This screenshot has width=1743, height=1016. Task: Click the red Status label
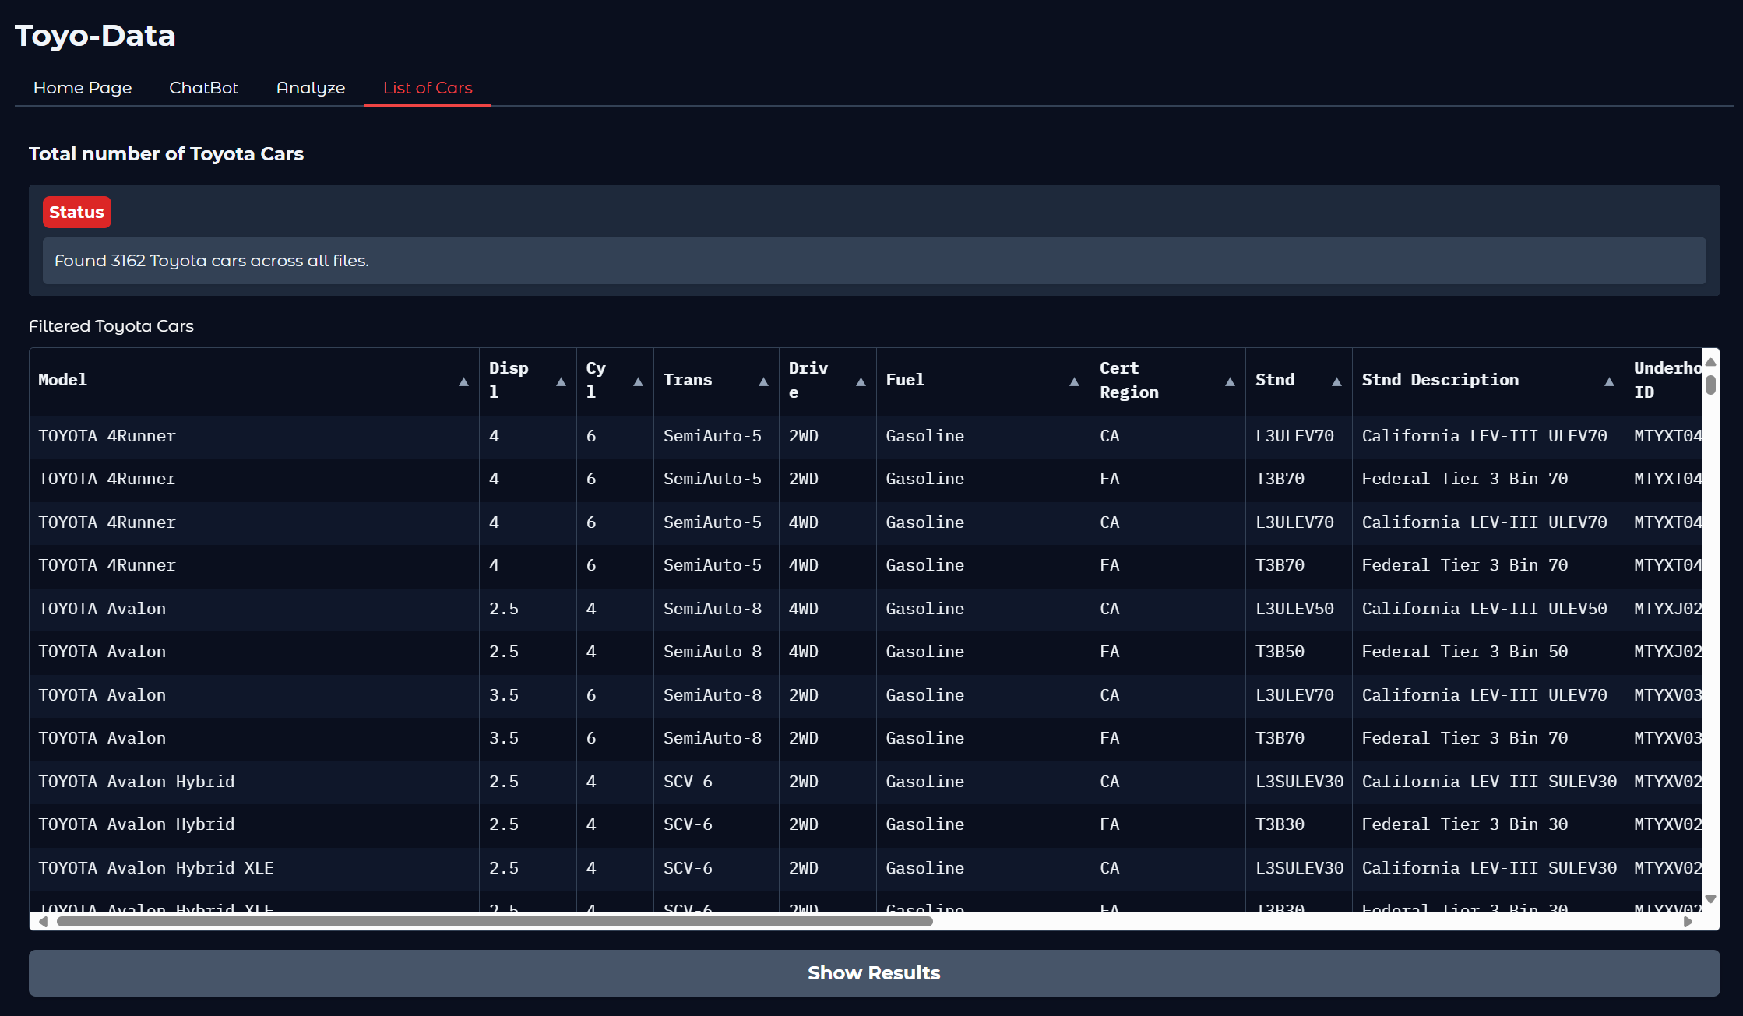click(76, 213)
